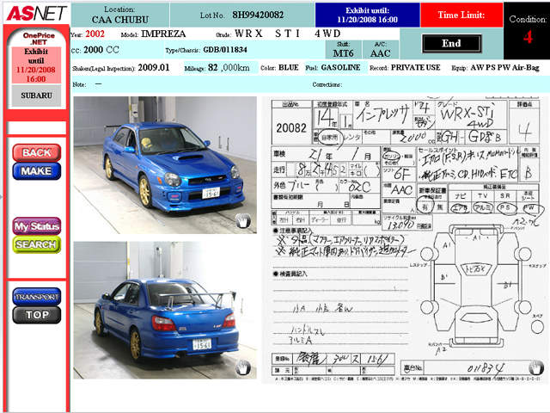This screenshot has height=413, width=550.
Task: Select the SUBARU make label
Action: (36, 96)
